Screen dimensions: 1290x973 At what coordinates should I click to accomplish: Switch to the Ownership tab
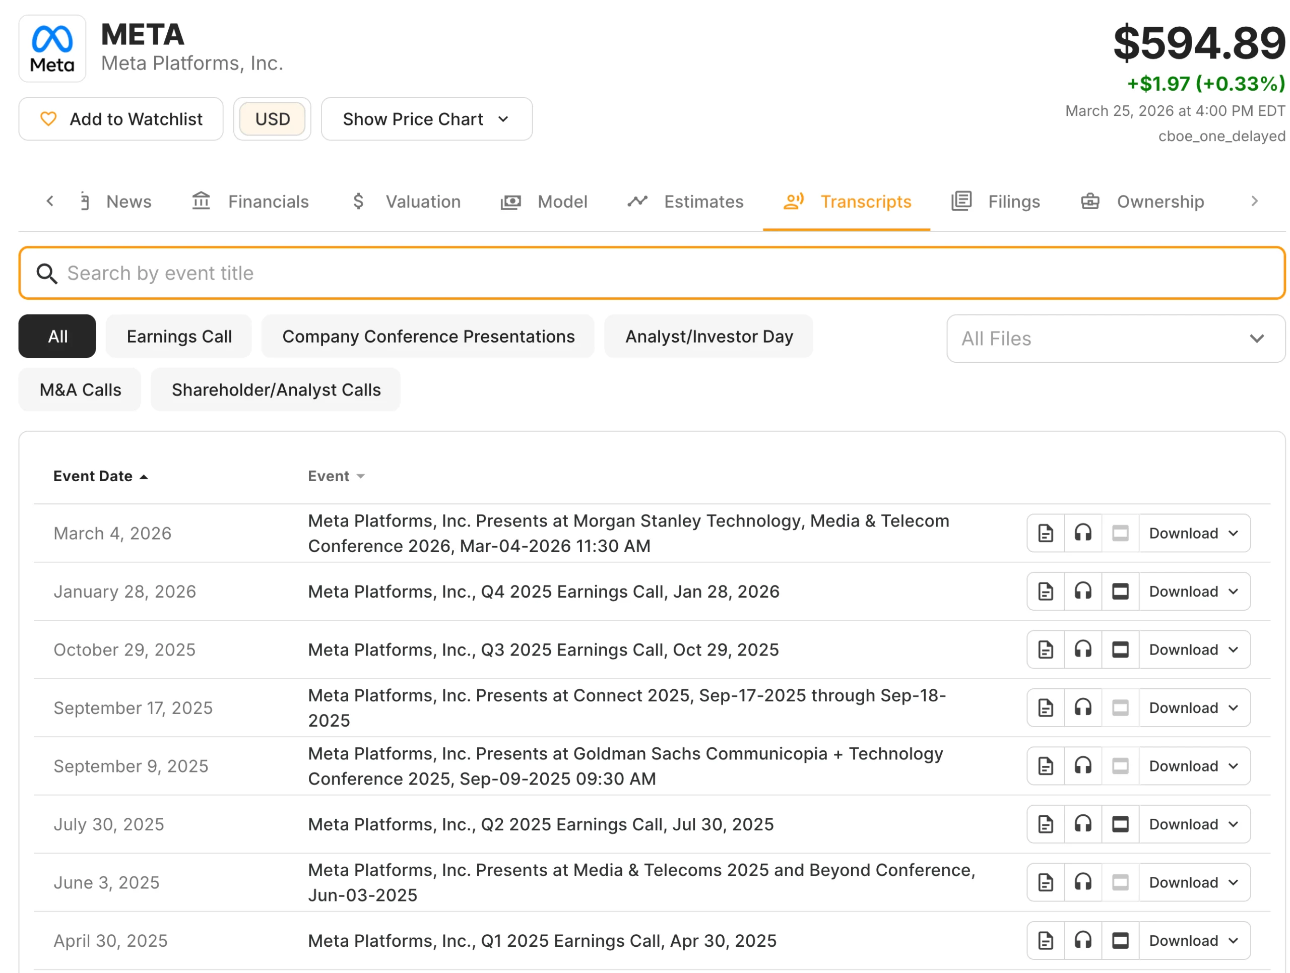point(1160,202)
